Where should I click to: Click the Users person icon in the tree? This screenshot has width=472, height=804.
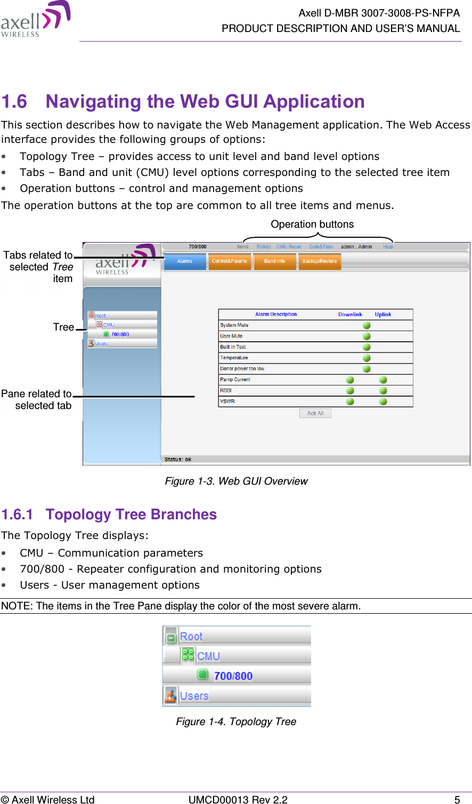(90, 343)
